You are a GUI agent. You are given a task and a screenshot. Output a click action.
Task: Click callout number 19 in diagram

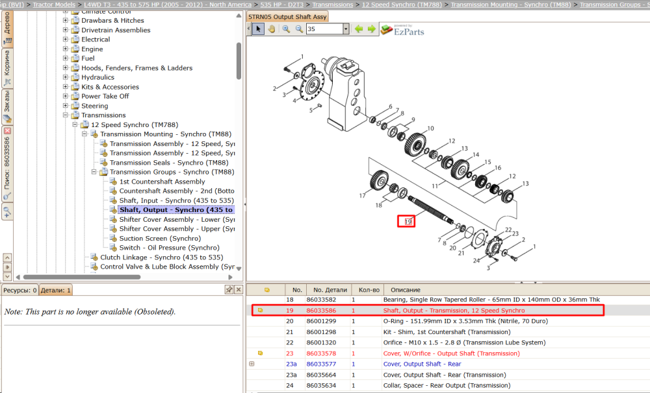(x=408, y=221)
